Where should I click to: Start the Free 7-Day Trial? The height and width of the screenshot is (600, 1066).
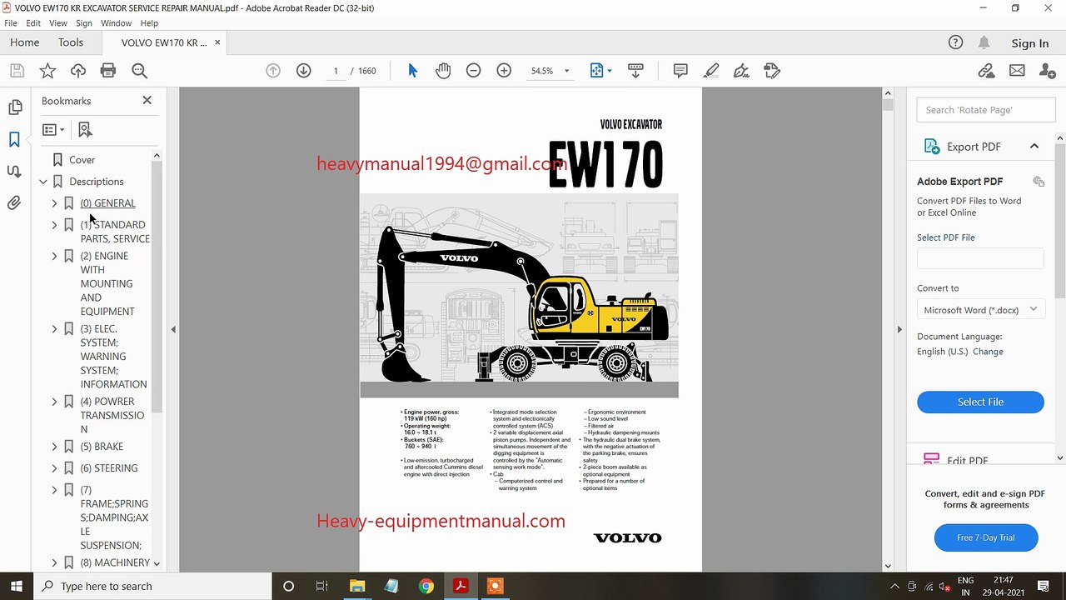coord(986,537)
